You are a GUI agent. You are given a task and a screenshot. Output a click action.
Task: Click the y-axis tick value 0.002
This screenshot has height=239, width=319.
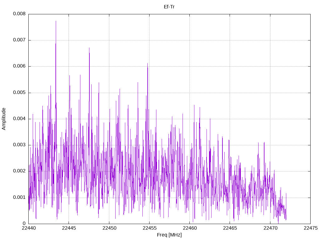pos(19,171)
